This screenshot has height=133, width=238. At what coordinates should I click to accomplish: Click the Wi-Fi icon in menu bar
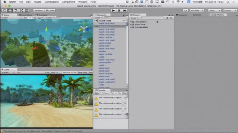coord(178,2)
